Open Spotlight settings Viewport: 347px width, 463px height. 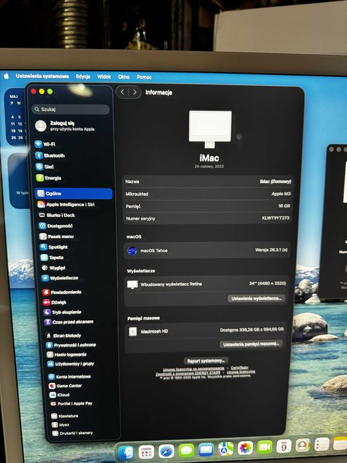pos(54,247)
